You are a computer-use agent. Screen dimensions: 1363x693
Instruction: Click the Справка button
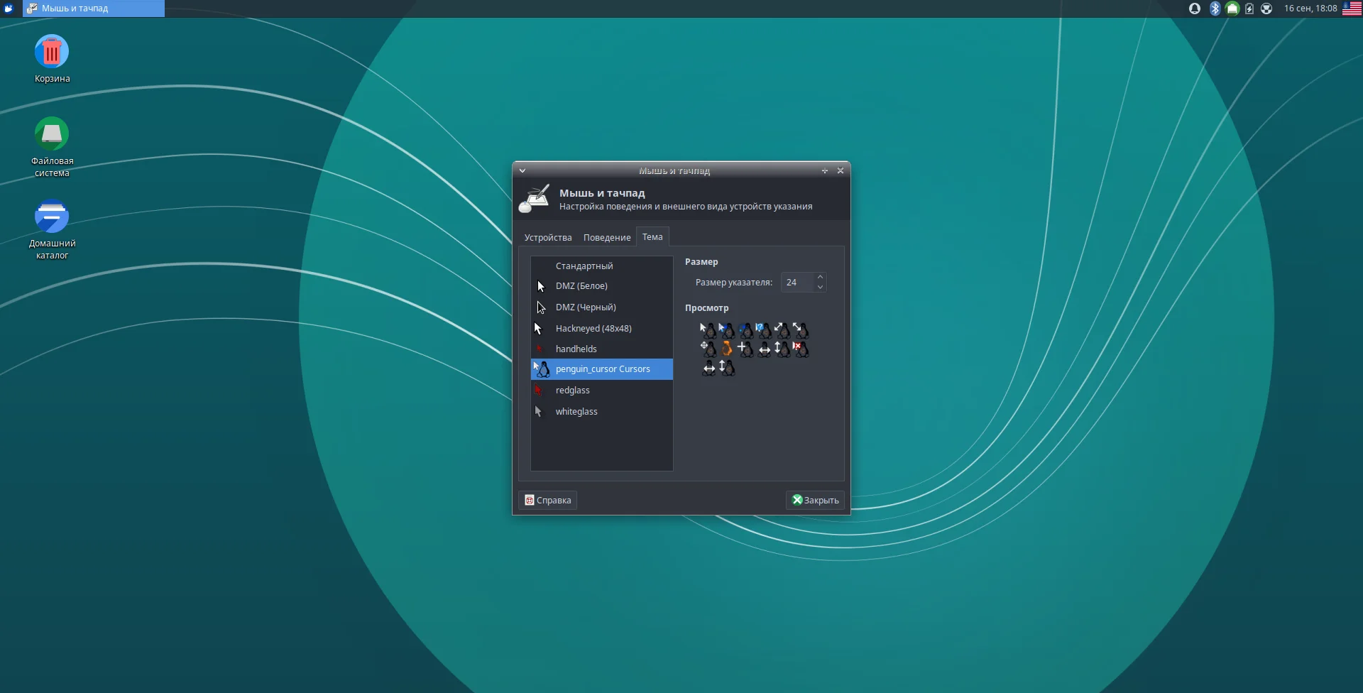[x=547, y=500]
